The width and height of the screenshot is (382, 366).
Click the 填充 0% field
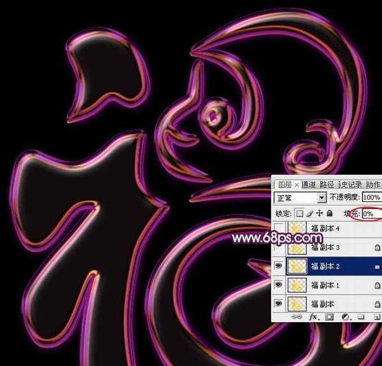(371, 213)
